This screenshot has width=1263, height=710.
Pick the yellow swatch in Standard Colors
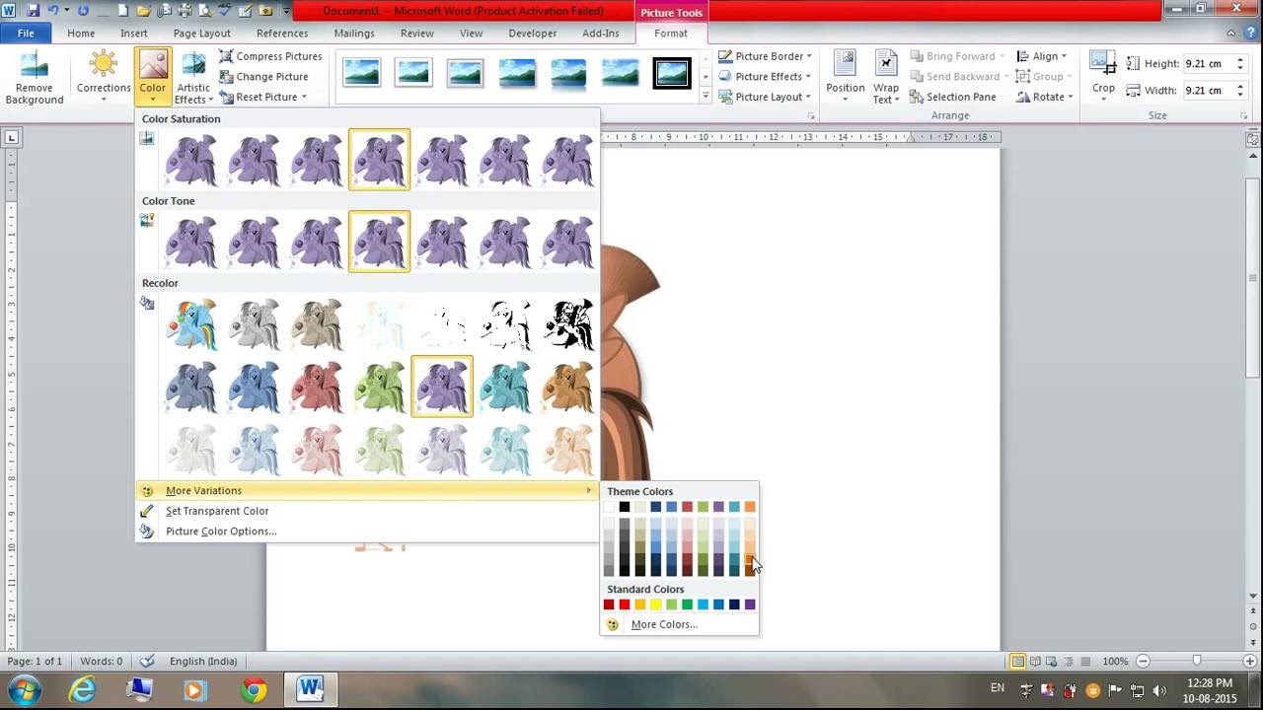coord(656,604)
